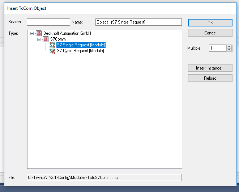
Task: Click the File path field showing TcIoS7Comm.tmc
Action: click(x=104, y=178)
